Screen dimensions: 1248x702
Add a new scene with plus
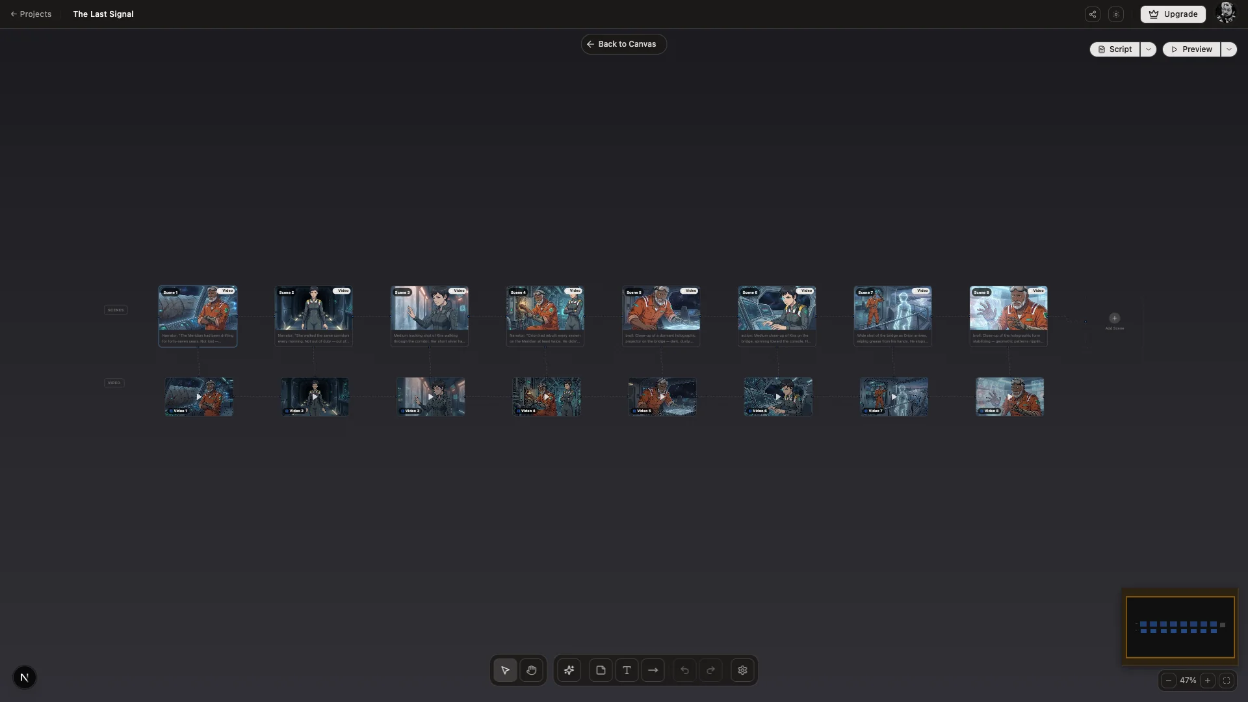[x=1114, y=318]
